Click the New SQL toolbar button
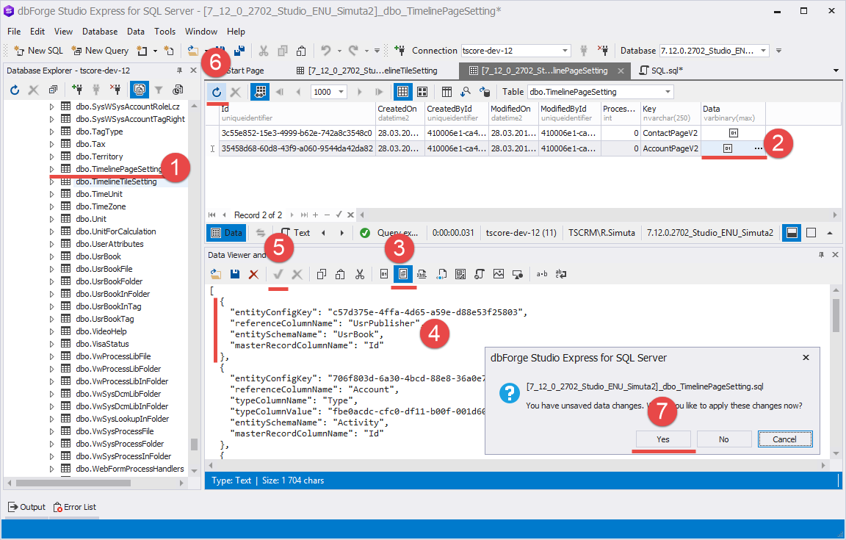Viewport: 846px width, 540px height. (39, 51)
